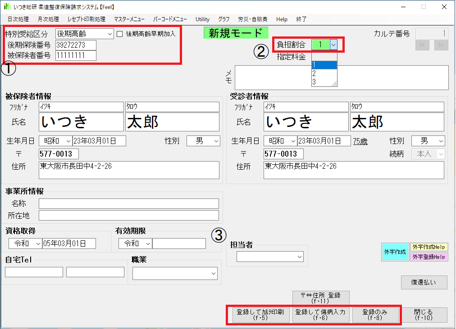Click the 登録して傷病入力 button

pos(320,315)
